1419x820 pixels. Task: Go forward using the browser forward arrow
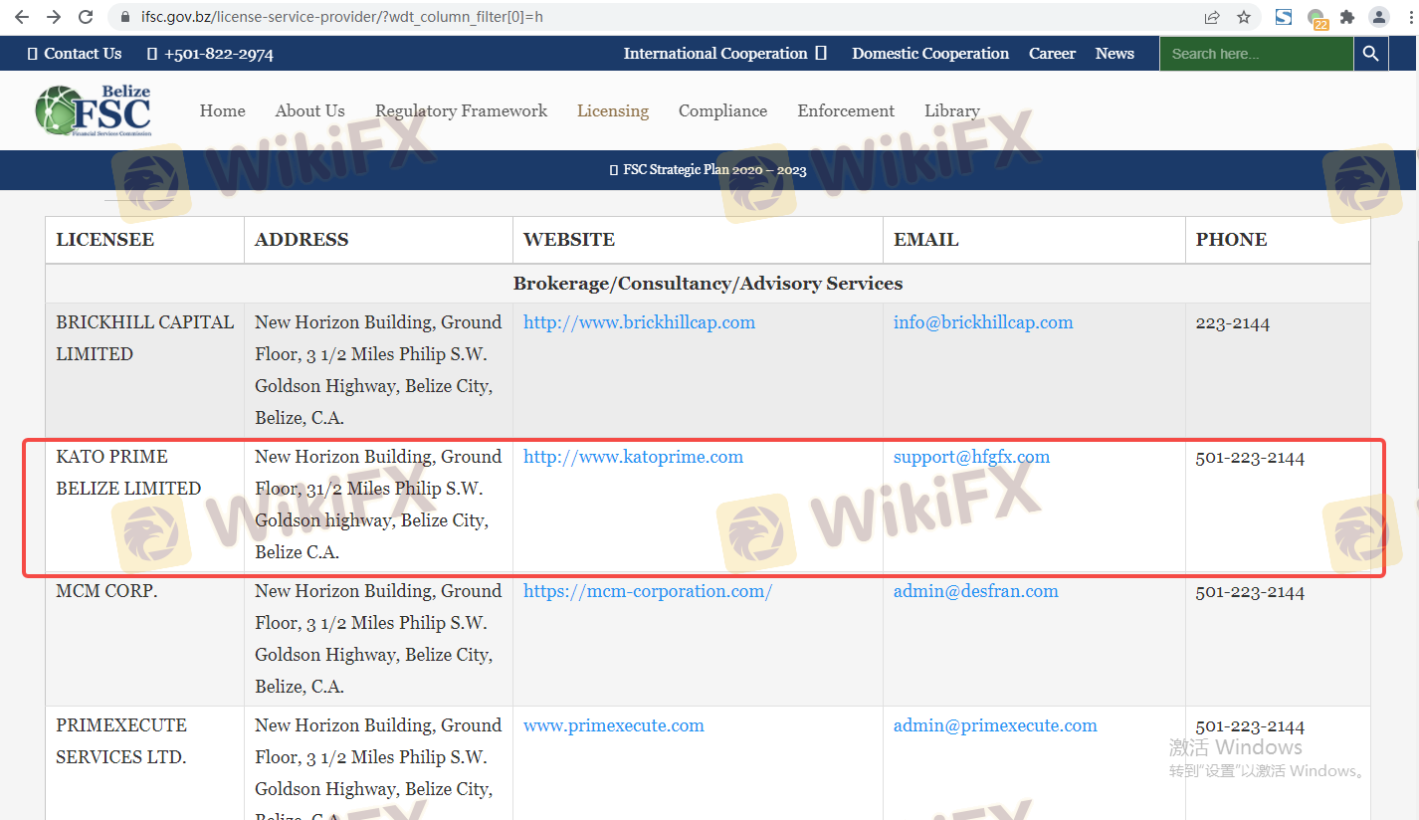click(54, 17)
